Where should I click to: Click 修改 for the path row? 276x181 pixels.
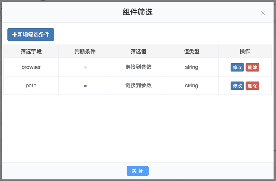coord(237,86)
